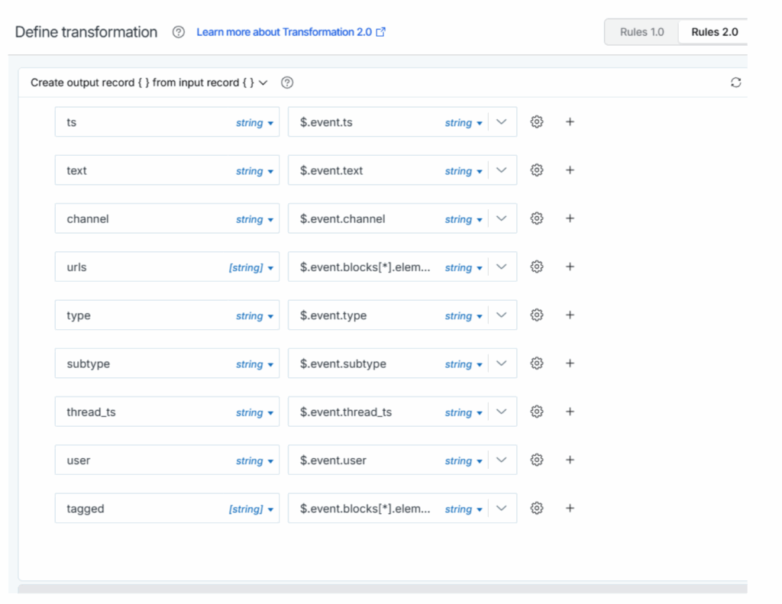Click plus icon beside user row
The image size is (782, 604).
pos(570,460)
